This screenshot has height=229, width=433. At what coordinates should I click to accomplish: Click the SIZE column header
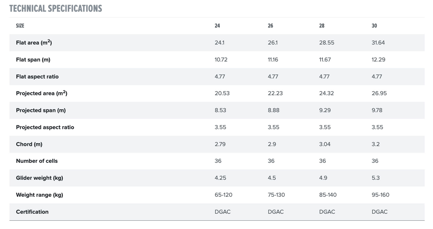[x=20, y=26]
